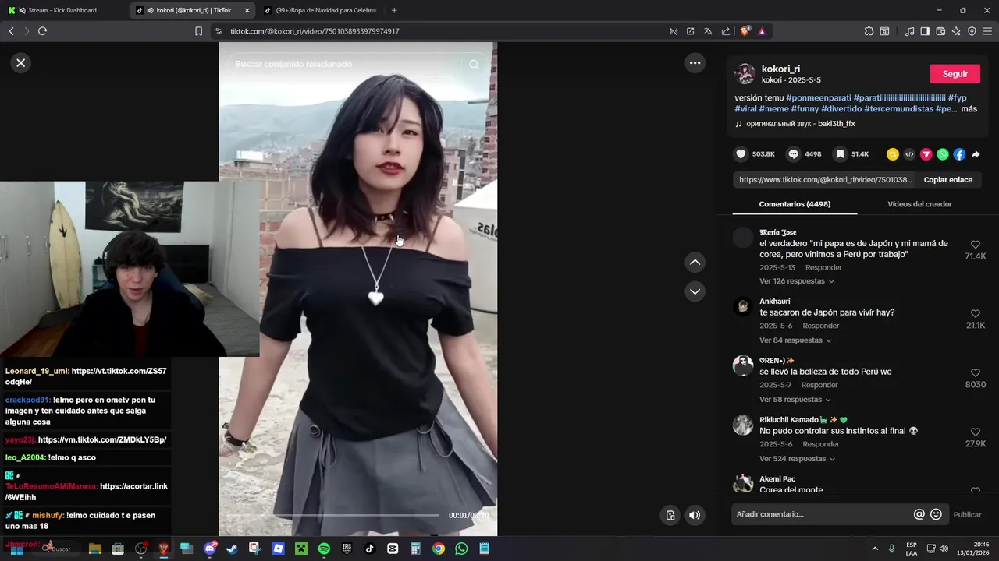The width and height of the screenshot is (999, 561).
Task: Like Rikiuchii Kamado's comment with 27.9K
Action: (975, 432)
